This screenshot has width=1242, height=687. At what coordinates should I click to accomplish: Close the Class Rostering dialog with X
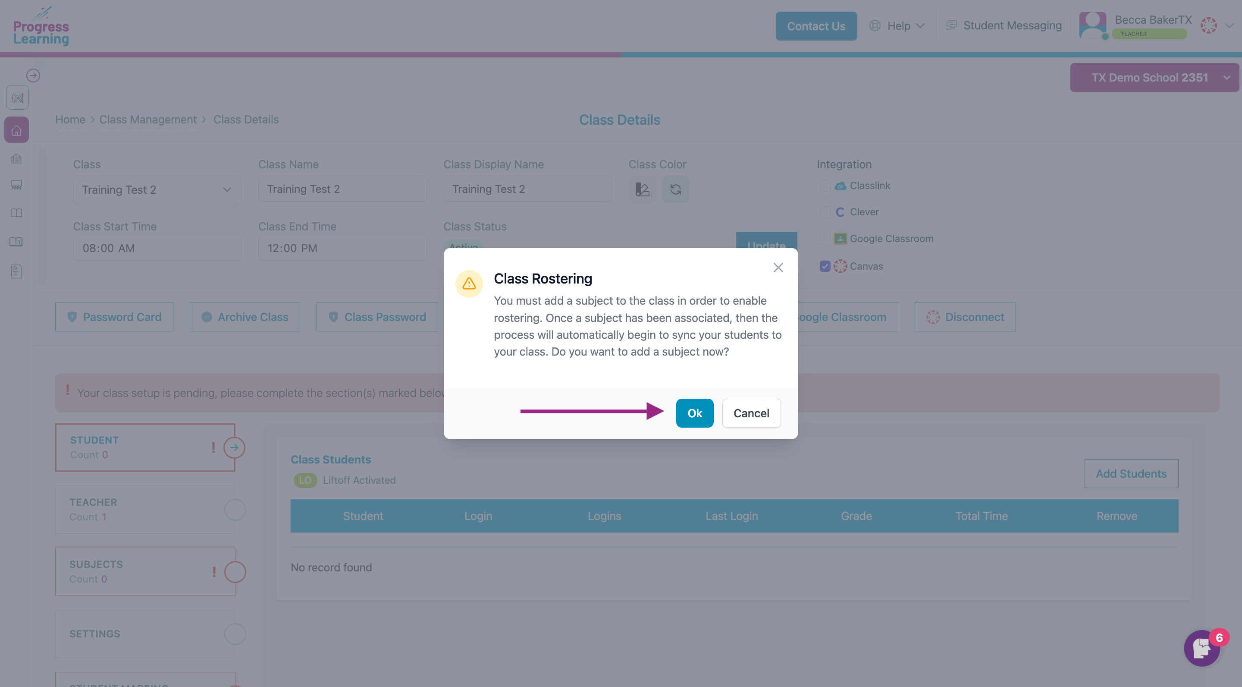click(x=778, y=267)
